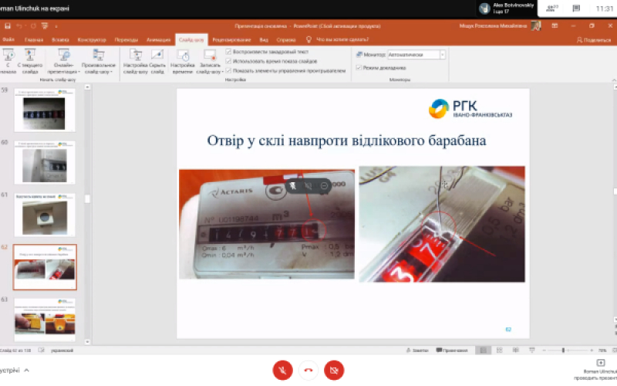Open the Онлайн-презентация dropdown button
The height and width of the screenshot is (386, 617).
[63, 61]
